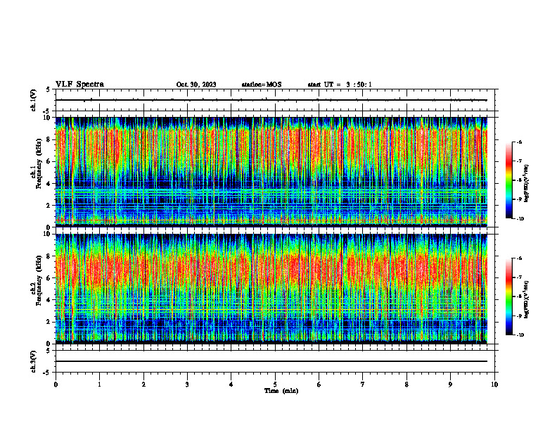Click "-6" on the ch.2 color bar
557x431 pixels.
coord(519,258)
